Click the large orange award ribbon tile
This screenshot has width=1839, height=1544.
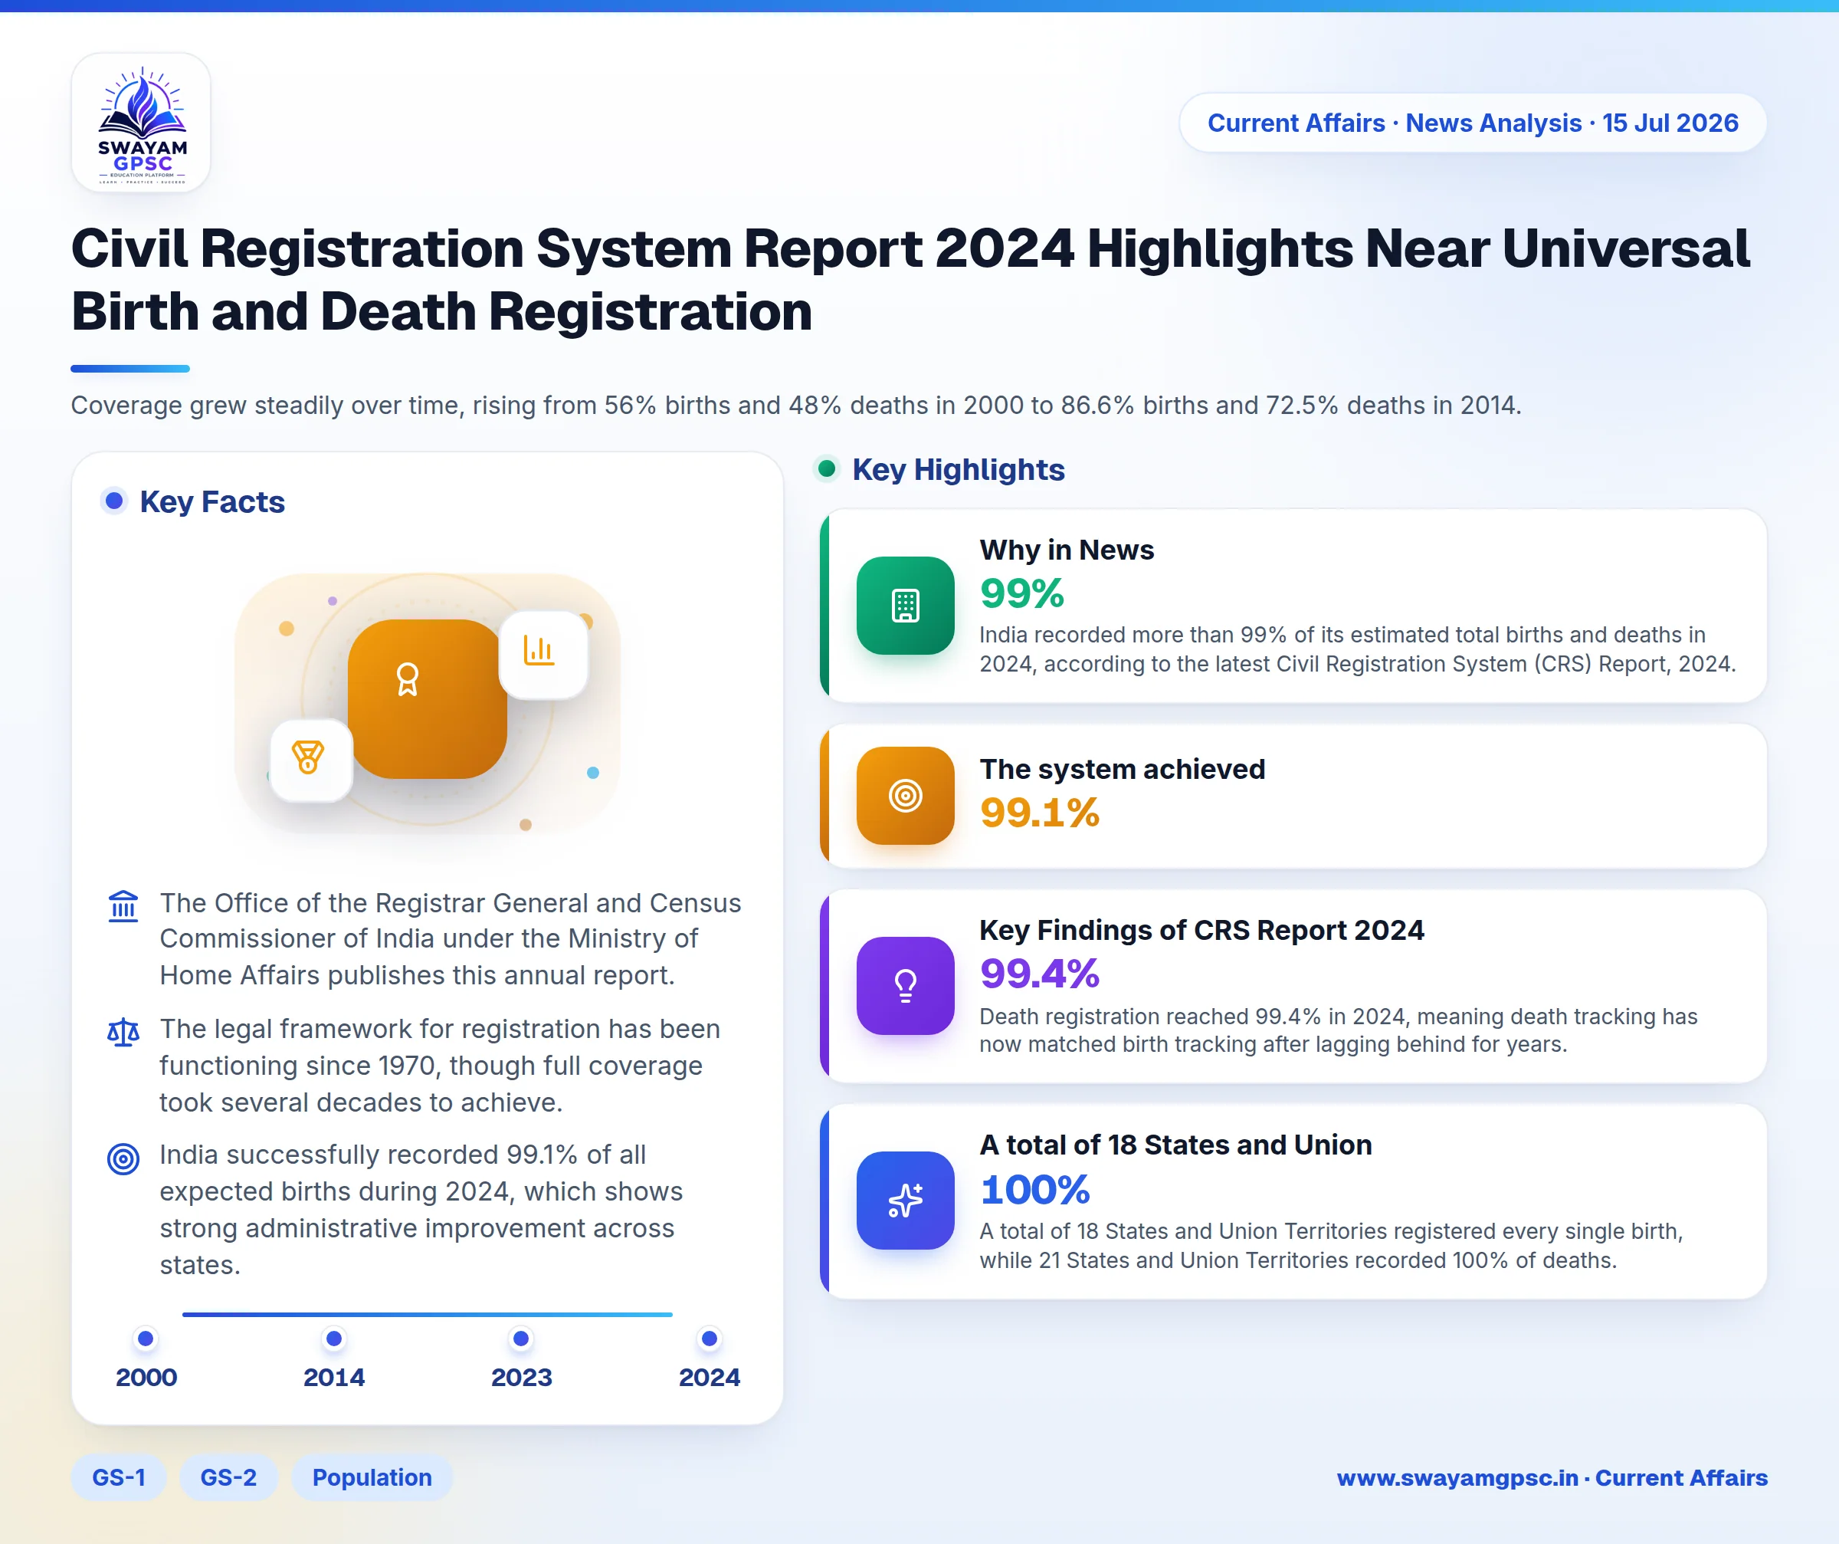[x=428, y=698]
